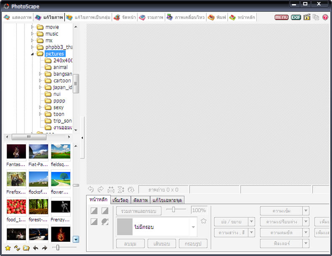This screenshot has width=332, height=256.
Task: Flip the image vertically icon
Action: (121, 190)
